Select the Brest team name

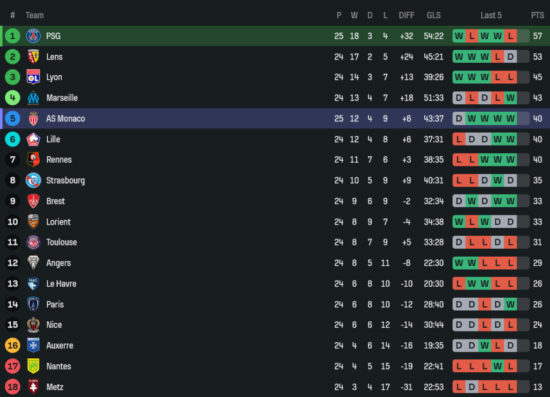click(x=55, y=201)
